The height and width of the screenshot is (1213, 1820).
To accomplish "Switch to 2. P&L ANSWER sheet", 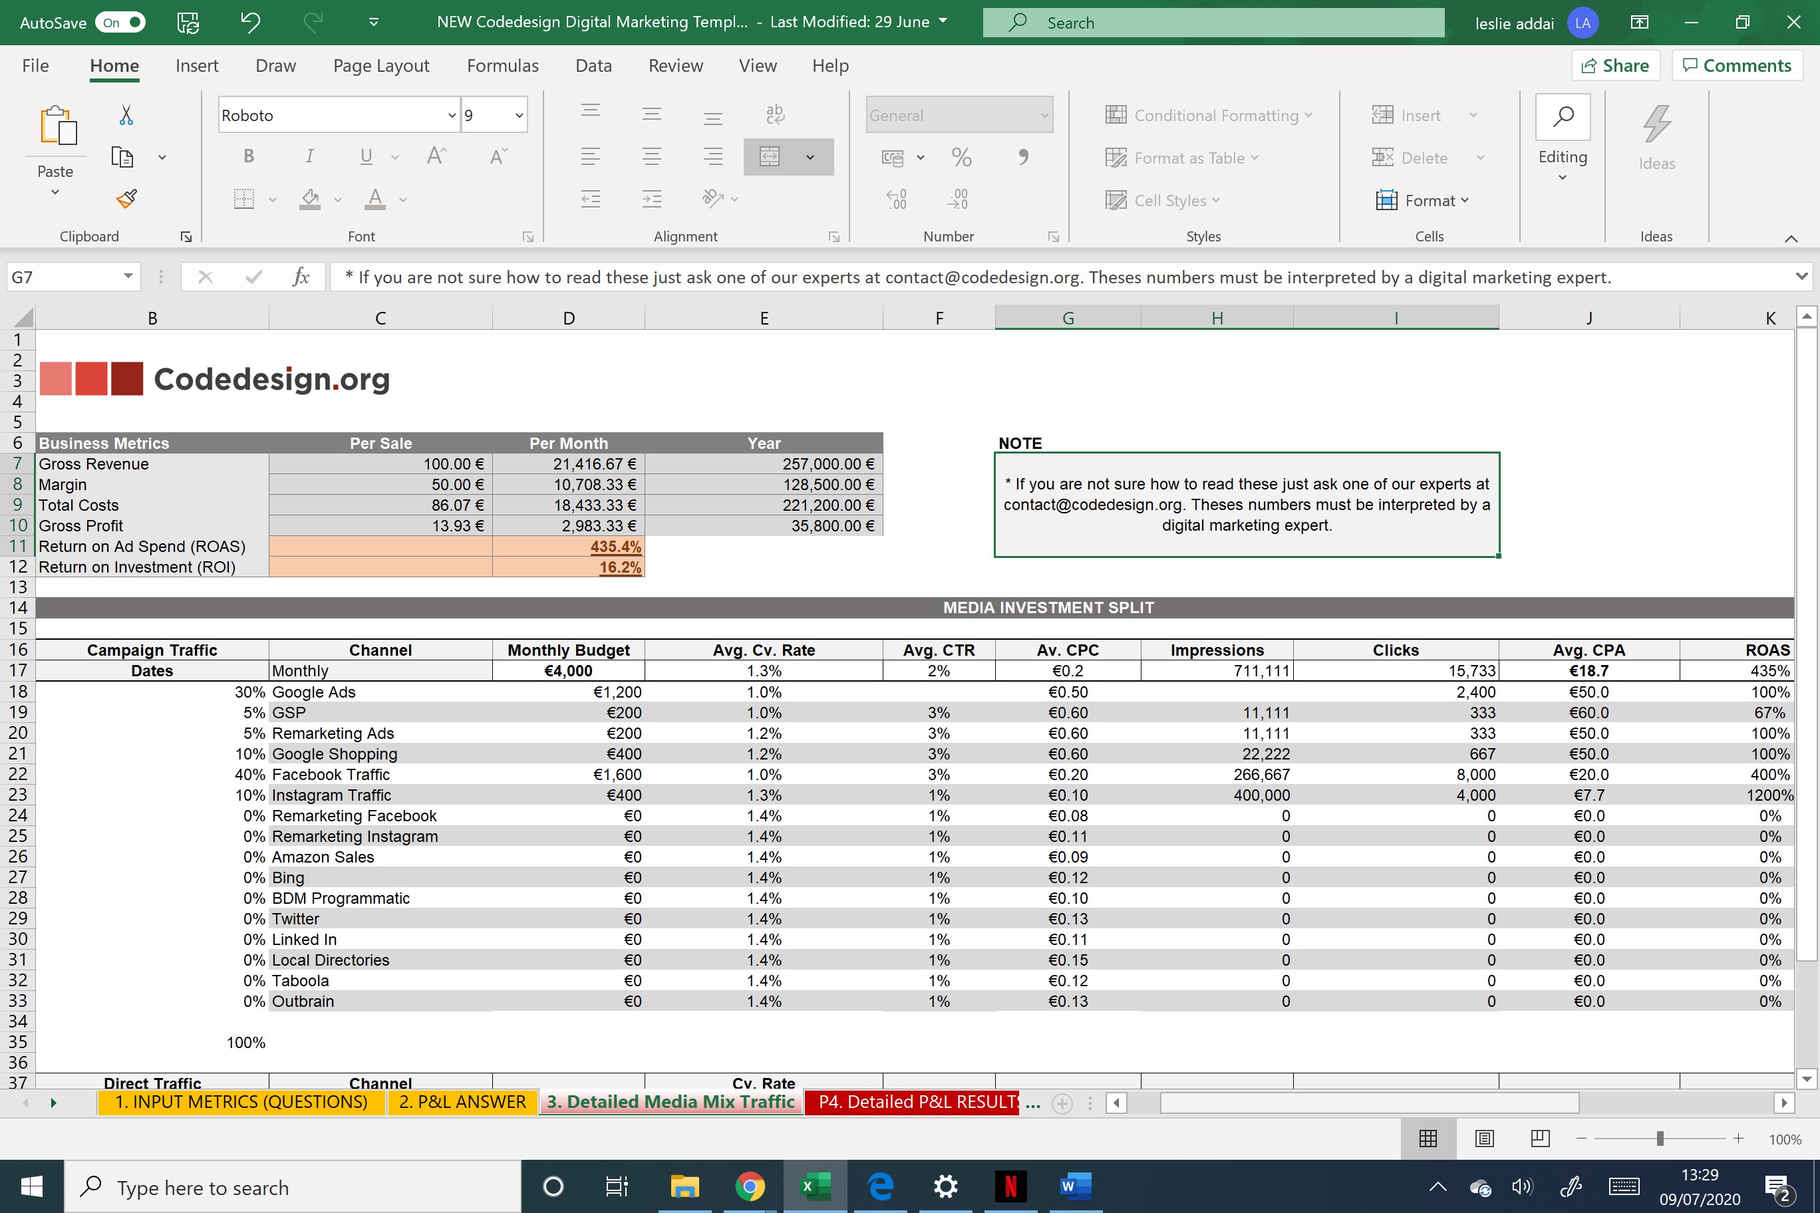I will click(462, 1101).
